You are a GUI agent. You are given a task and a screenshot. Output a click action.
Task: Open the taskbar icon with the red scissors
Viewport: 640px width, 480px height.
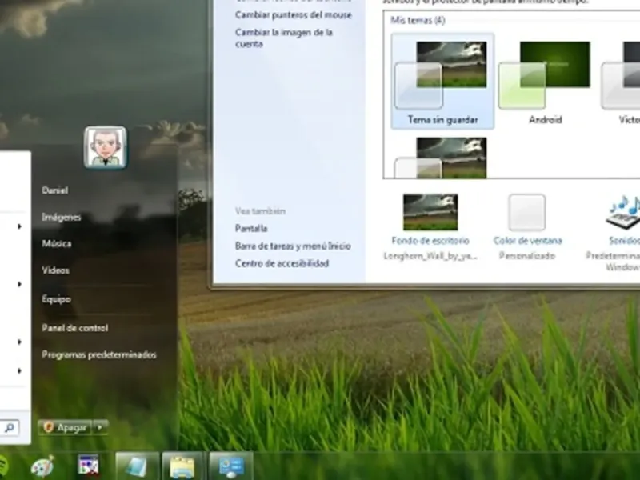point(89,466)
